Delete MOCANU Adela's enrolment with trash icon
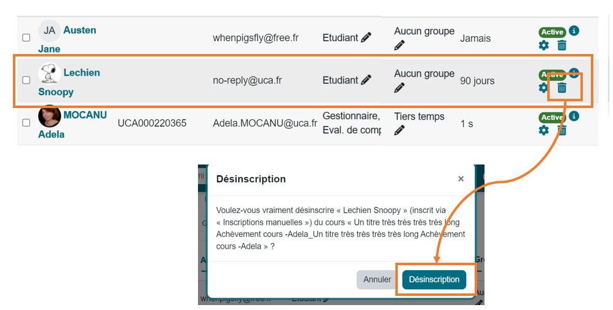 coord(561,130)
